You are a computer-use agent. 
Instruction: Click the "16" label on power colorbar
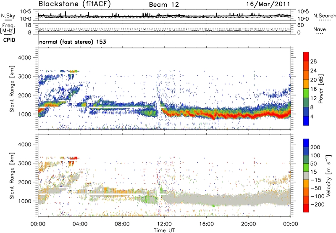[313, 89]
